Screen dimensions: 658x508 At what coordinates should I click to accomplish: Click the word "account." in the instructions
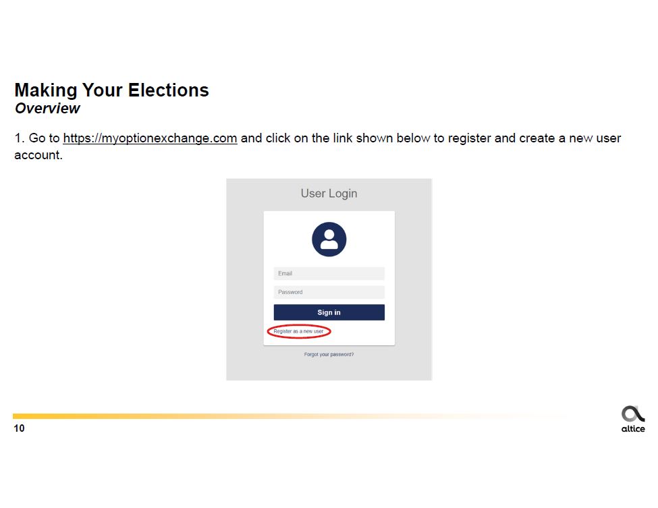38,156
